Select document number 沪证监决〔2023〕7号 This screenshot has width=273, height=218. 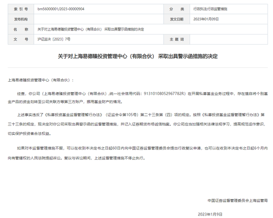tap(54, 39)
